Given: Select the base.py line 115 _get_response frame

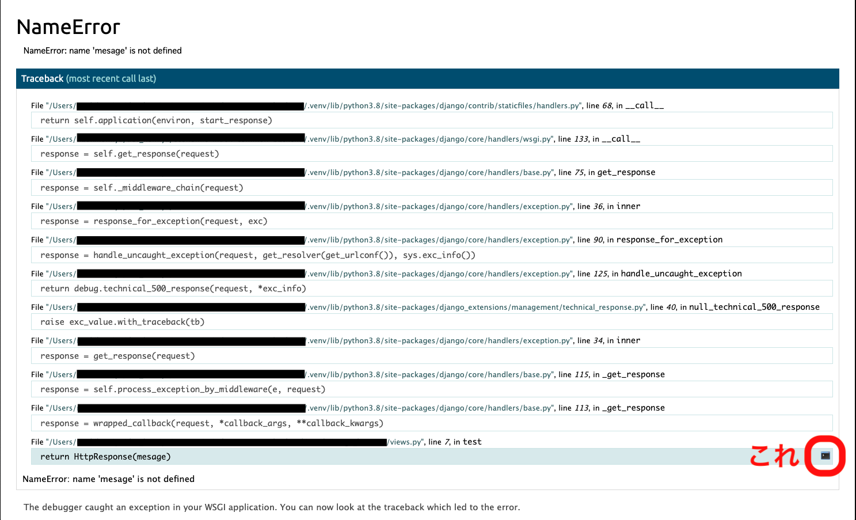Looking at the screenshot, I should click(x=348, y=374).
